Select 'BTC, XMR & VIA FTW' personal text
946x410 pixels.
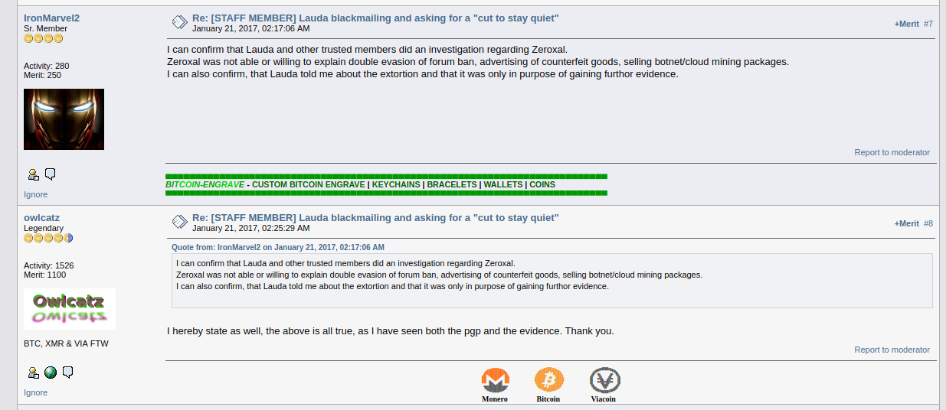tap(66, 343)
